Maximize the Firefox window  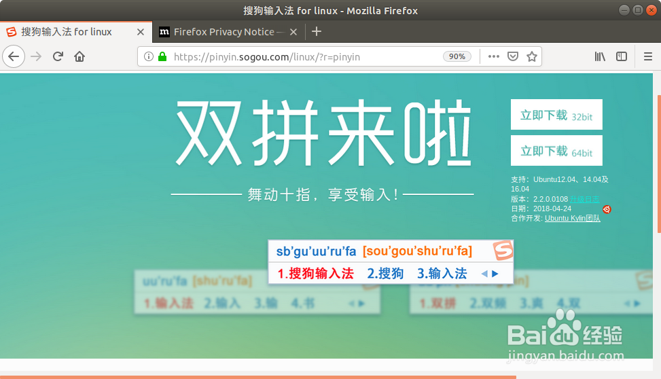(638, 10)
